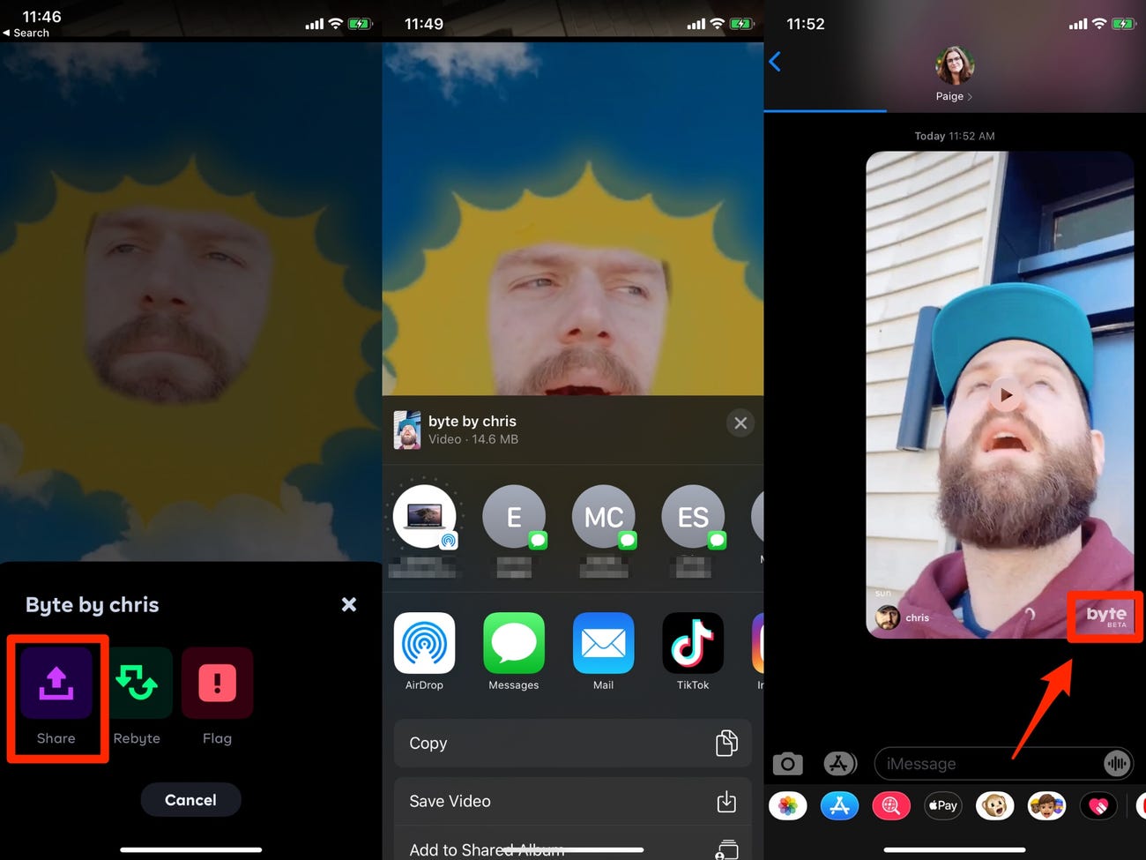Viewport: 1146px width, 860px height.
Task: Select contact MC as share recipient
Action: (x=604, y=517)
